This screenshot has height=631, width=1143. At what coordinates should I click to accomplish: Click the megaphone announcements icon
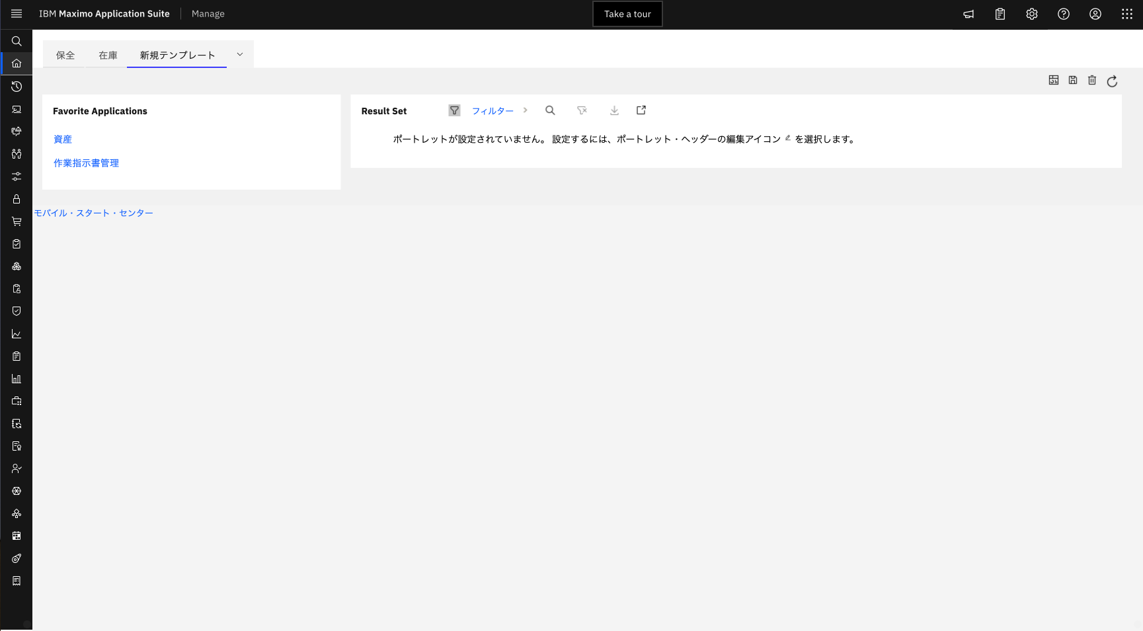(x=968, y=14)
